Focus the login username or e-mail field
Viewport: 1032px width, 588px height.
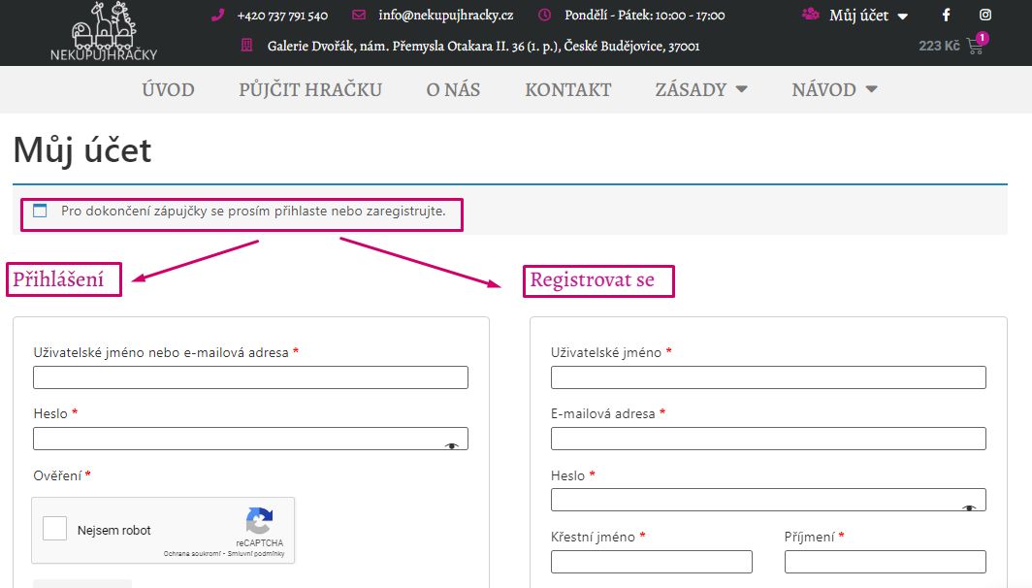point(250,377)
